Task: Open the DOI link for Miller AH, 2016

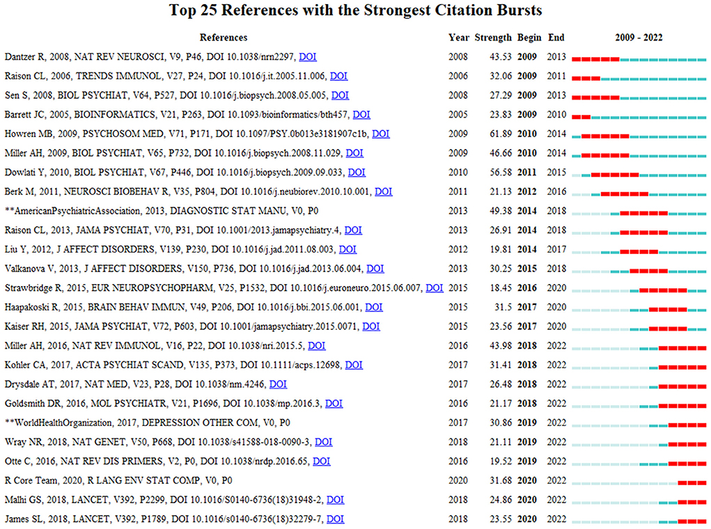Action: (x=317, y=346)
